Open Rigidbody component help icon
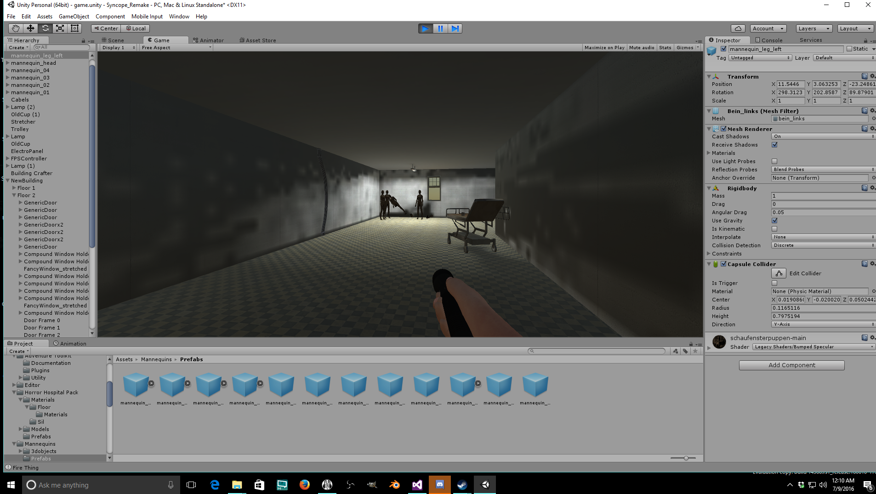This screenshot has height=494, width=876. [865, 188]
